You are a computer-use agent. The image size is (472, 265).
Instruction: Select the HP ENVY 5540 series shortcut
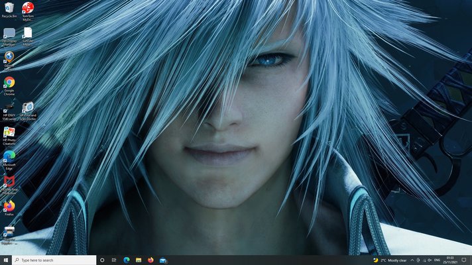pyautogui.click(x=9, y=111)
